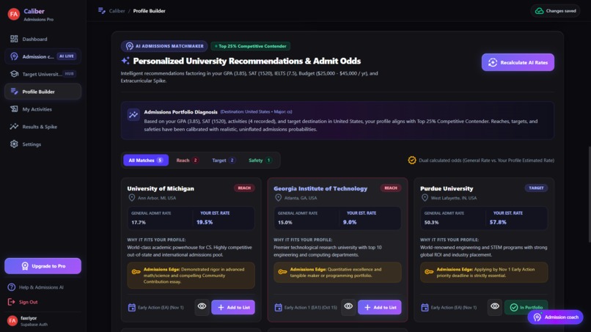The width and height of the screenshot is (591, 332).
Task: Toggle eye icon on Georgia Tech card
Action: click(x=348, y=307)
